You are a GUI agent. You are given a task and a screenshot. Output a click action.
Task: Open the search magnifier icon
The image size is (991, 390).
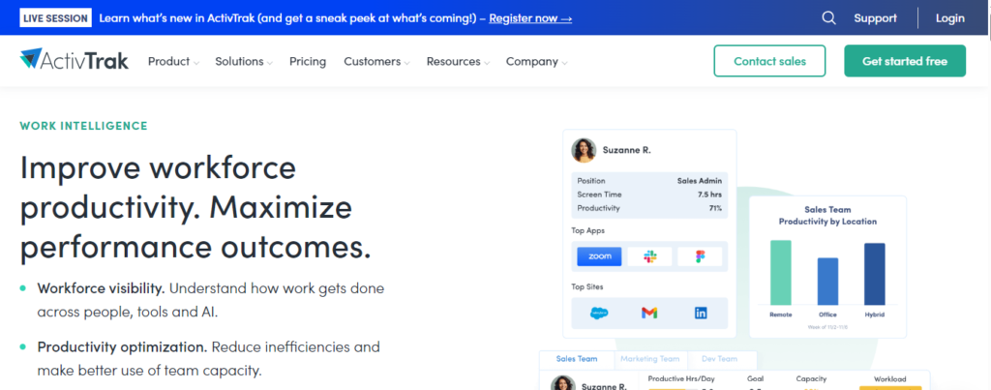click(x=828, y=17)
